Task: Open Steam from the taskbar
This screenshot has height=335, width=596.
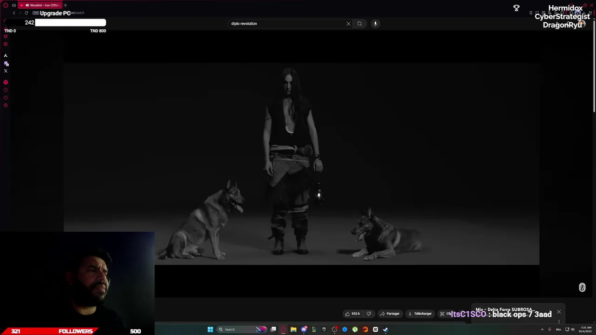Action: (386, 329)
